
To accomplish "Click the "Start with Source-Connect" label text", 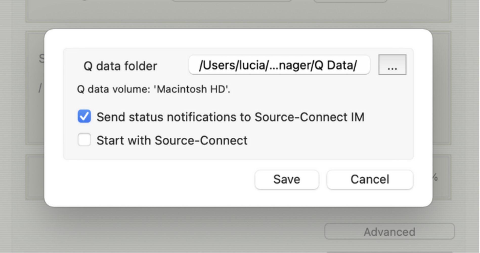I will click(x=172, y=140).
